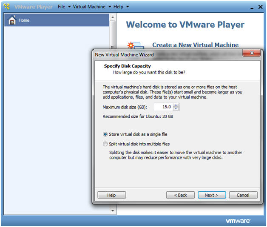Decrease maximum disk size with down arrow
267x227 pixels.
176,109
